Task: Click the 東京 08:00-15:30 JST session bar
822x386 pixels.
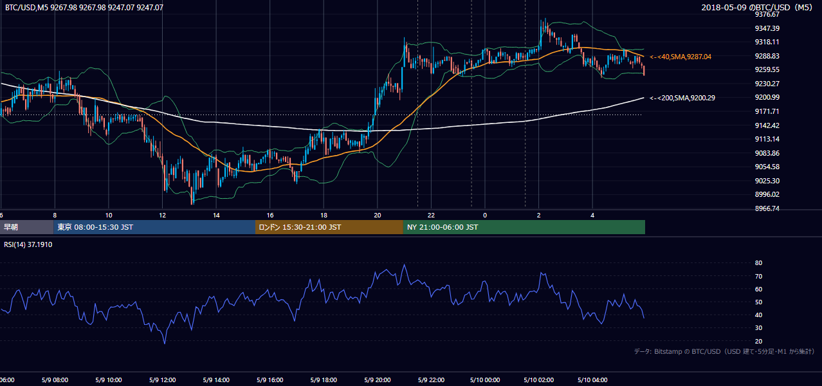Action: 154,227
